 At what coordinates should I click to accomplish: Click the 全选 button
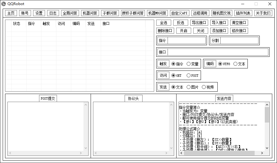(164, 23)
